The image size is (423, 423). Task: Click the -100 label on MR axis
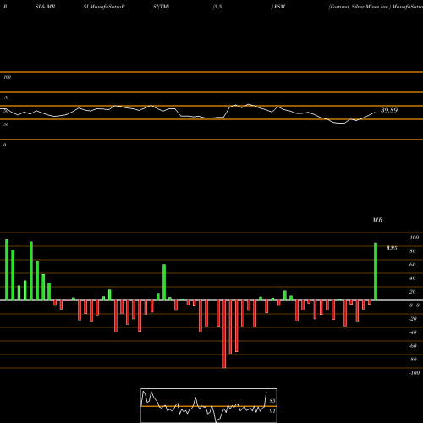click(415, 373)
